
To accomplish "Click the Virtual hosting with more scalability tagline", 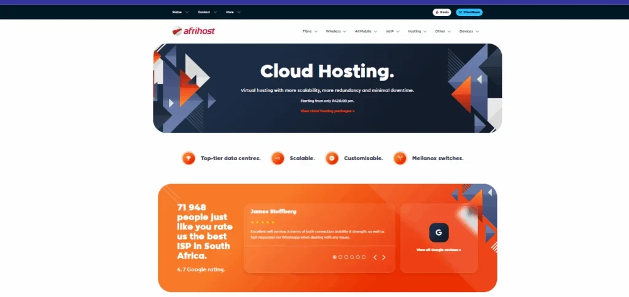I will tap(327, 91).
